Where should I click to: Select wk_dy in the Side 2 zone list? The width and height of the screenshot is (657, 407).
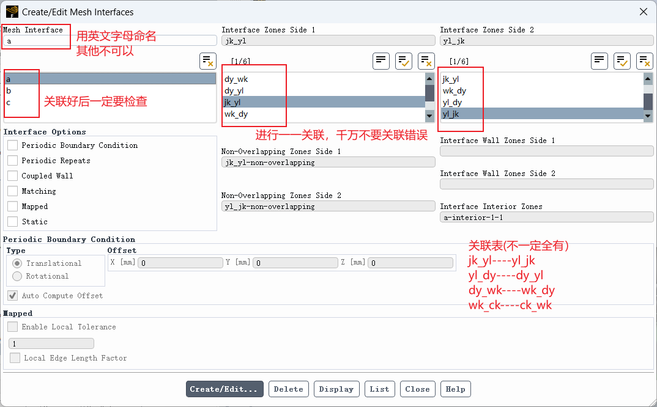pos(542,90)
